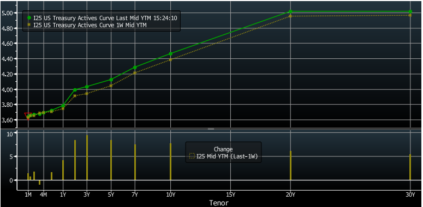Click the yellow 1W point at 20Y
This screenshot has height=207, width=423.
290,16
